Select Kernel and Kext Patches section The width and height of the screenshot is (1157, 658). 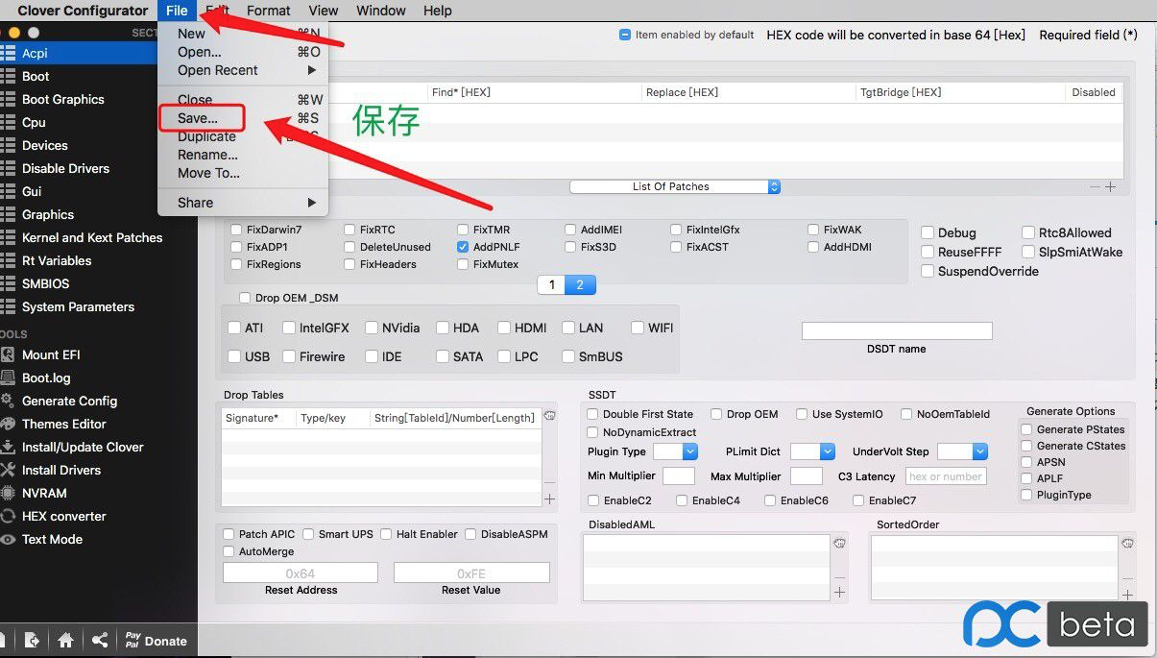[x=92, y=237]
